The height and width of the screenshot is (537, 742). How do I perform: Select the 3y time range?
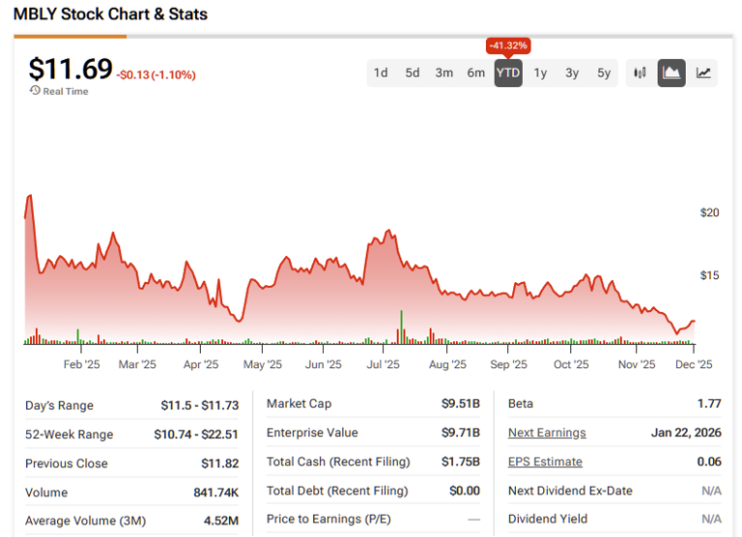tap(572, 72)
